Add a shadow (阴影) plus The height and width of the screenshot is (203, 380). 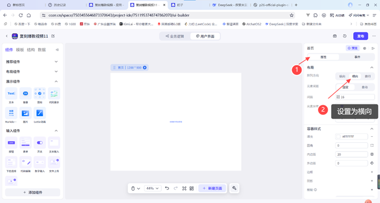point(372,181)
